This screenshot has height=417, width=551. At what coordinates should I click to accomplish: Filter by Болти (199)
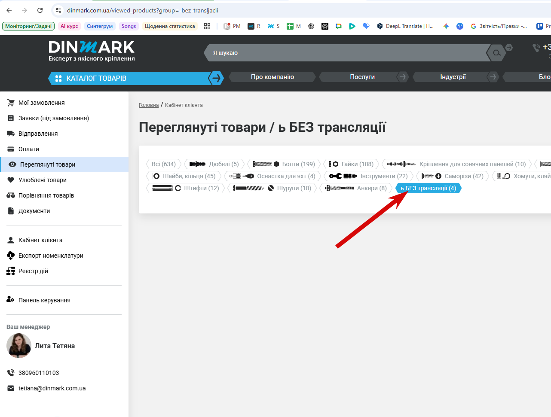(284, 164)
